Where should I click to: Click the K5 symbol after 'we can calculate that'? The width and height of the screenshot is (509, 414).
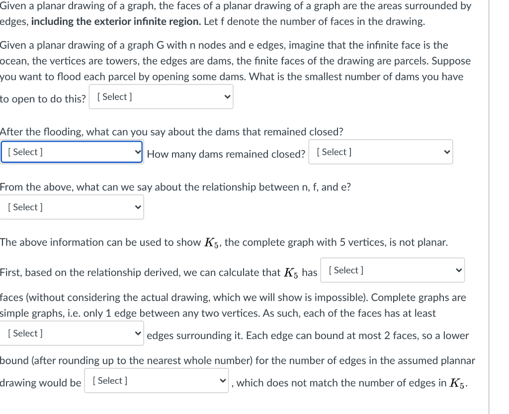click(291, 273)
